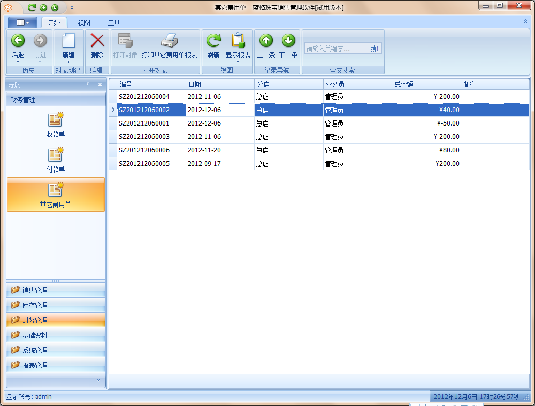Open 收款单 in navigation panel
Viewport: 535px width, 406px height.
55,125
